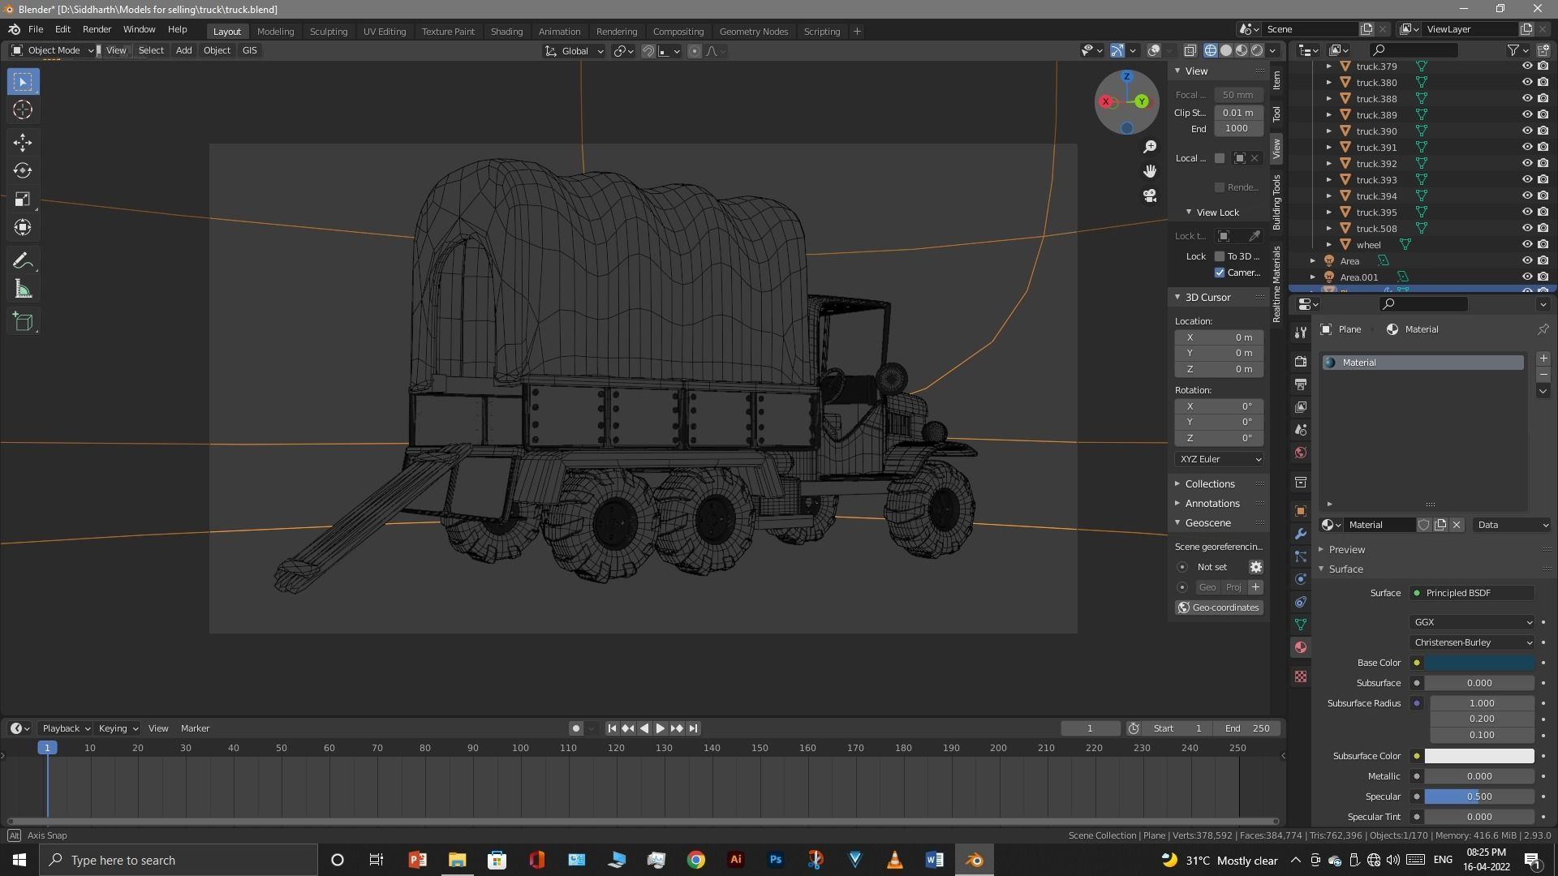This screenshot has width=1558, height=876.
Task: Click the Principled BSDF surface button
Action: click(1472, 593)
